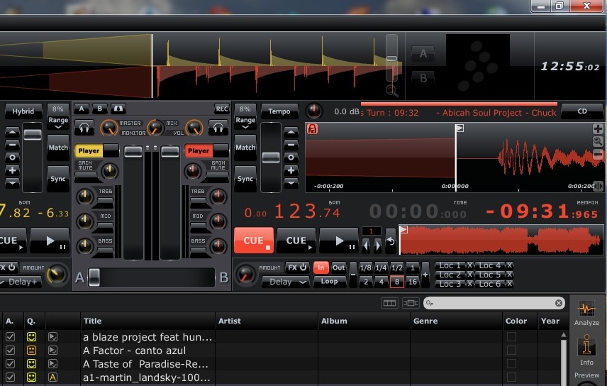
Task: Click the left headphones monitor icon
Action: [84, 128]
